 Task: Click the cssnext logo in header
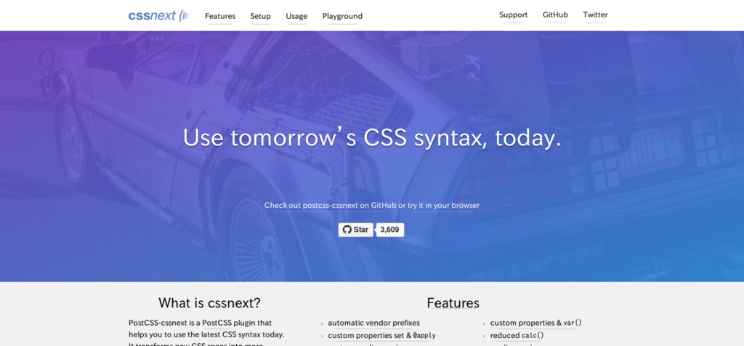point(158,16)
